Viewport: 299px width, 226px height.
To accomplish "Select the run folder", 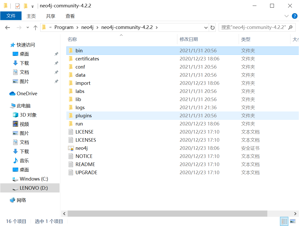I will click(182, 124).
